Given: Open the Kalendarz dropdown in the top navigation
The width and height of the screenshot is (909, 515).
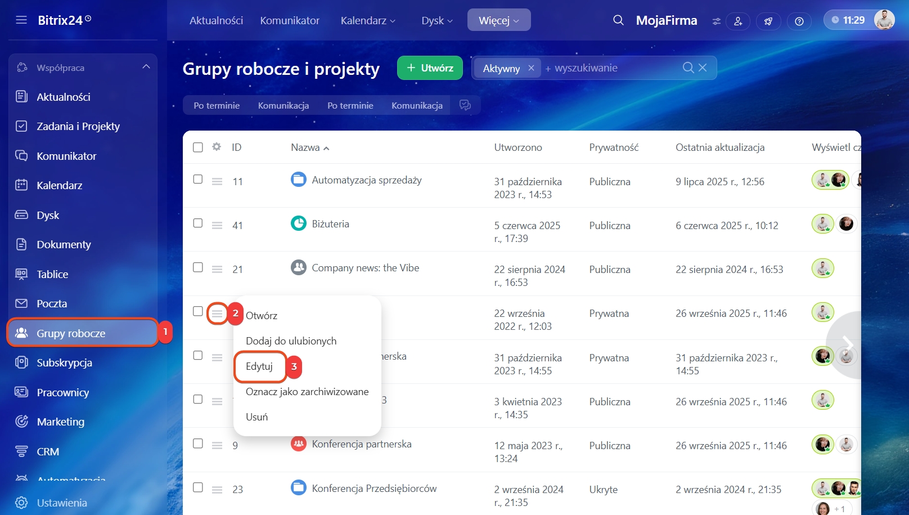Looking at the screenshot, I should [x=368, y=20].
